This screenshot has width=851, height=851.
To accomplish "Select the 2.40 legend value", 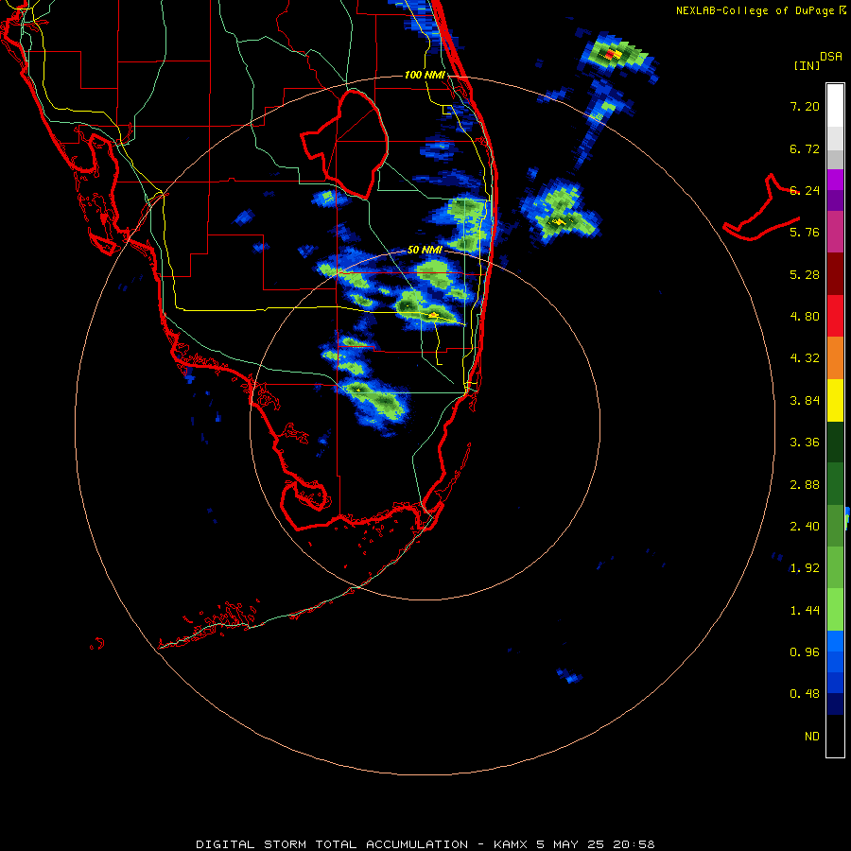I will [805, 527].
